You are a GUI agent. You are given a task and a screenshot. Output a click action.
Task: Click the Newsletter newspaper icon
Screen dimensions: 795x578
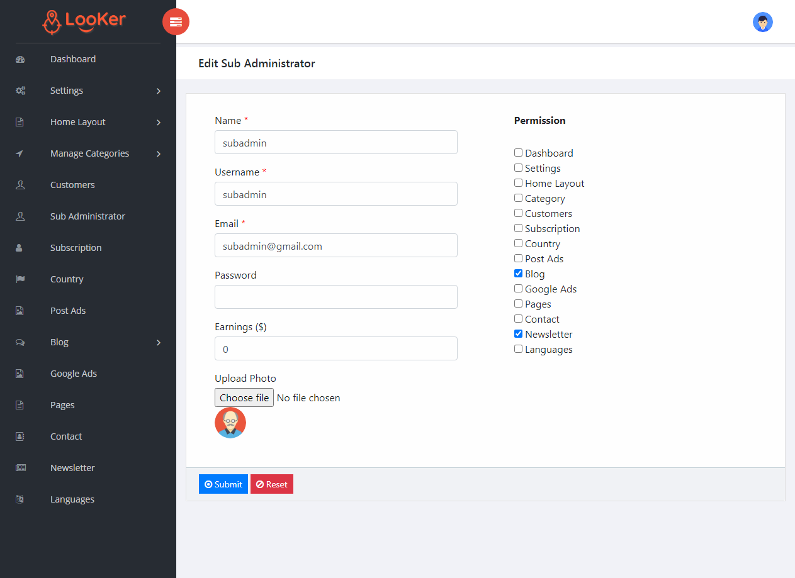20,468
